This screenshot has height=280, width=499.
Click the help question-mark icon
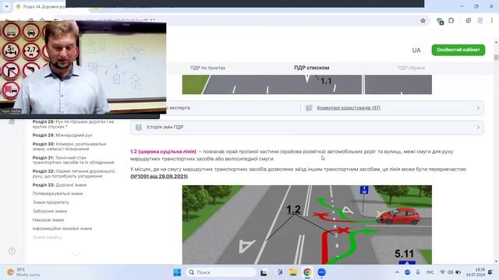pos(12,251)
